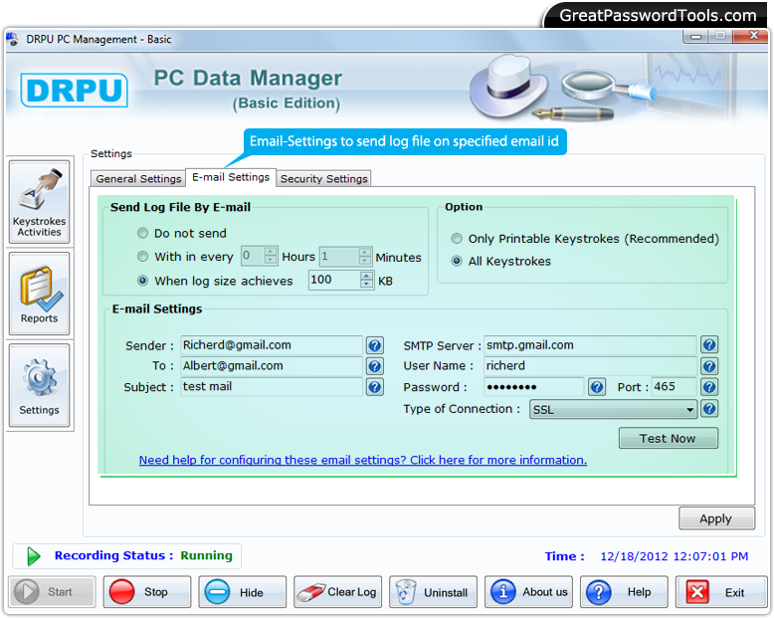The width and height of the screenshot is (774, 618).
Task: Increase log size KB with up arrow
Action: click(x=367, y=276)
